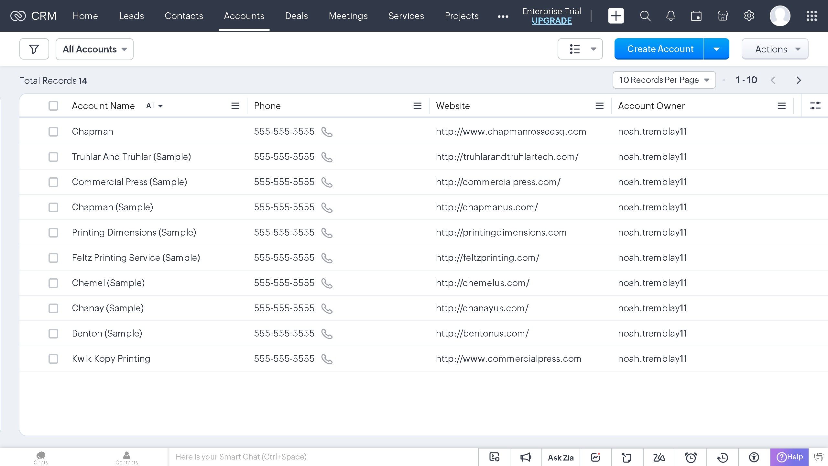
Task: Open the settings gear icon
Action: (x=749, y=16)
